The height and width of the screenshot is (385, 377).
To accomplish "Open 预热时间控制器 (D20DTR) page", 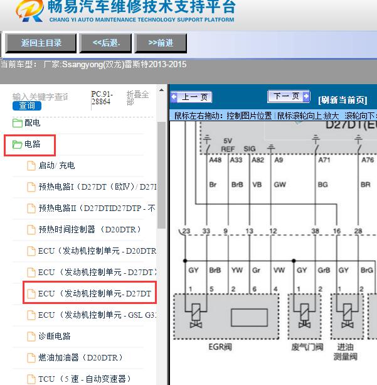I will coord(90,230).
